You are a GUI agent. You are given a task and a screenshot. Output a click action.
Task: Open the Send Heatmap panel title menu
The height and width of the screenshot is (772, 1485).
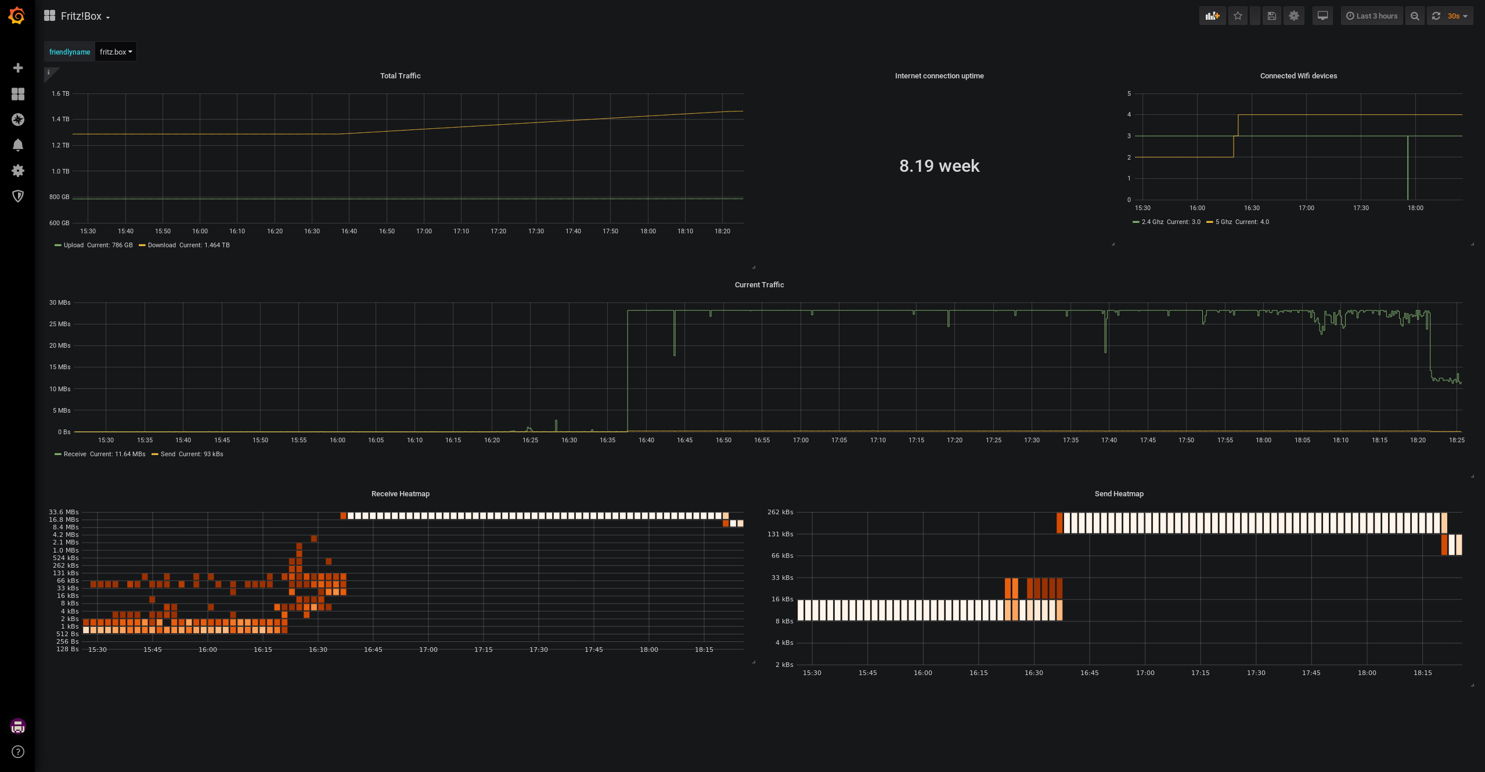(1119, 493)
